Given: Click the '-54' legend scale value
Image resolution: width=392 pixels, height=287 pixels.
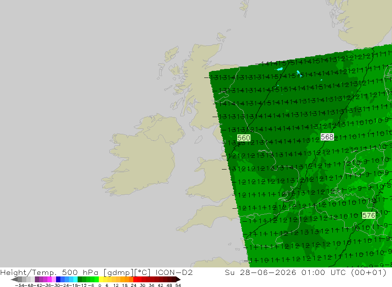Looking at the screenshot, I should pyautogui.click(x=20, y=285).
